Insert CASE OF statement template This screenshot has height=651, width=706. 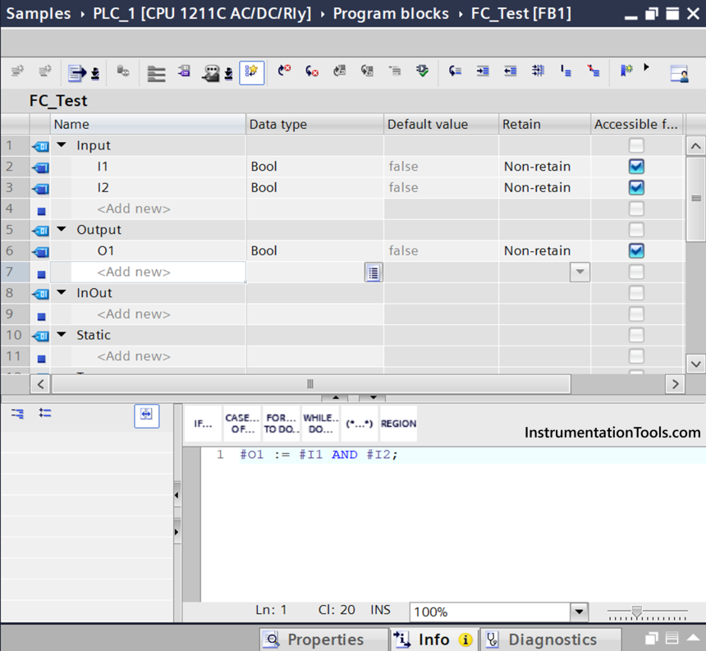point(241,424)
